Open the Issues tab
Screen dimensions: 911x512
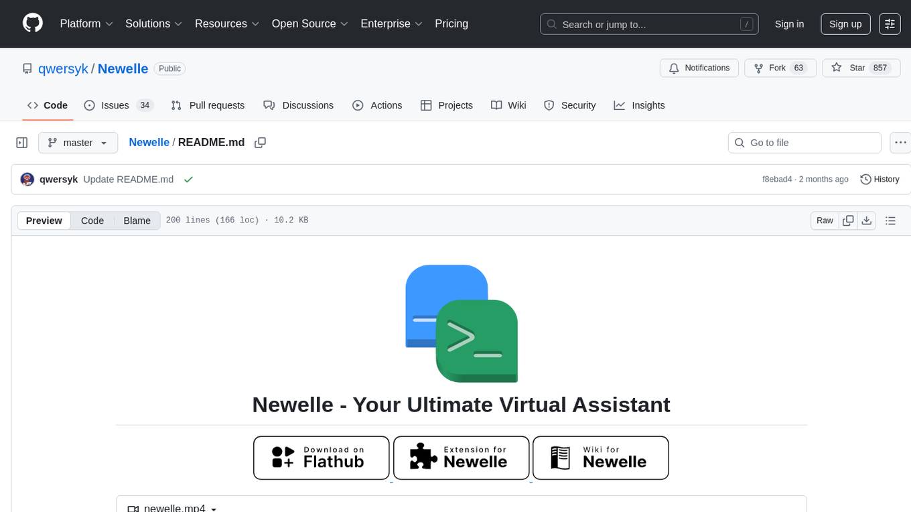119,105
